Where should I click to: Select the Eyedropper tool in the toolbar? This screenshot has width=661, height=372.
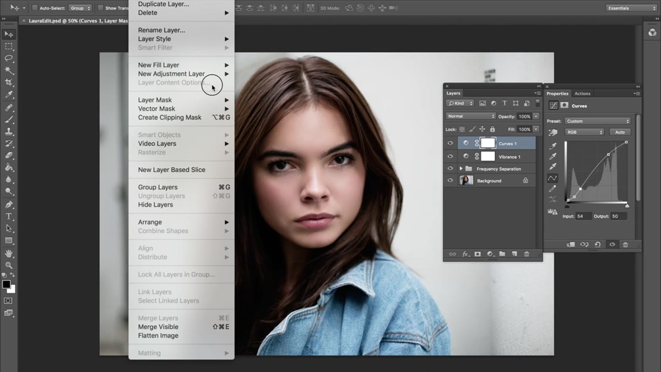(9, 95)
